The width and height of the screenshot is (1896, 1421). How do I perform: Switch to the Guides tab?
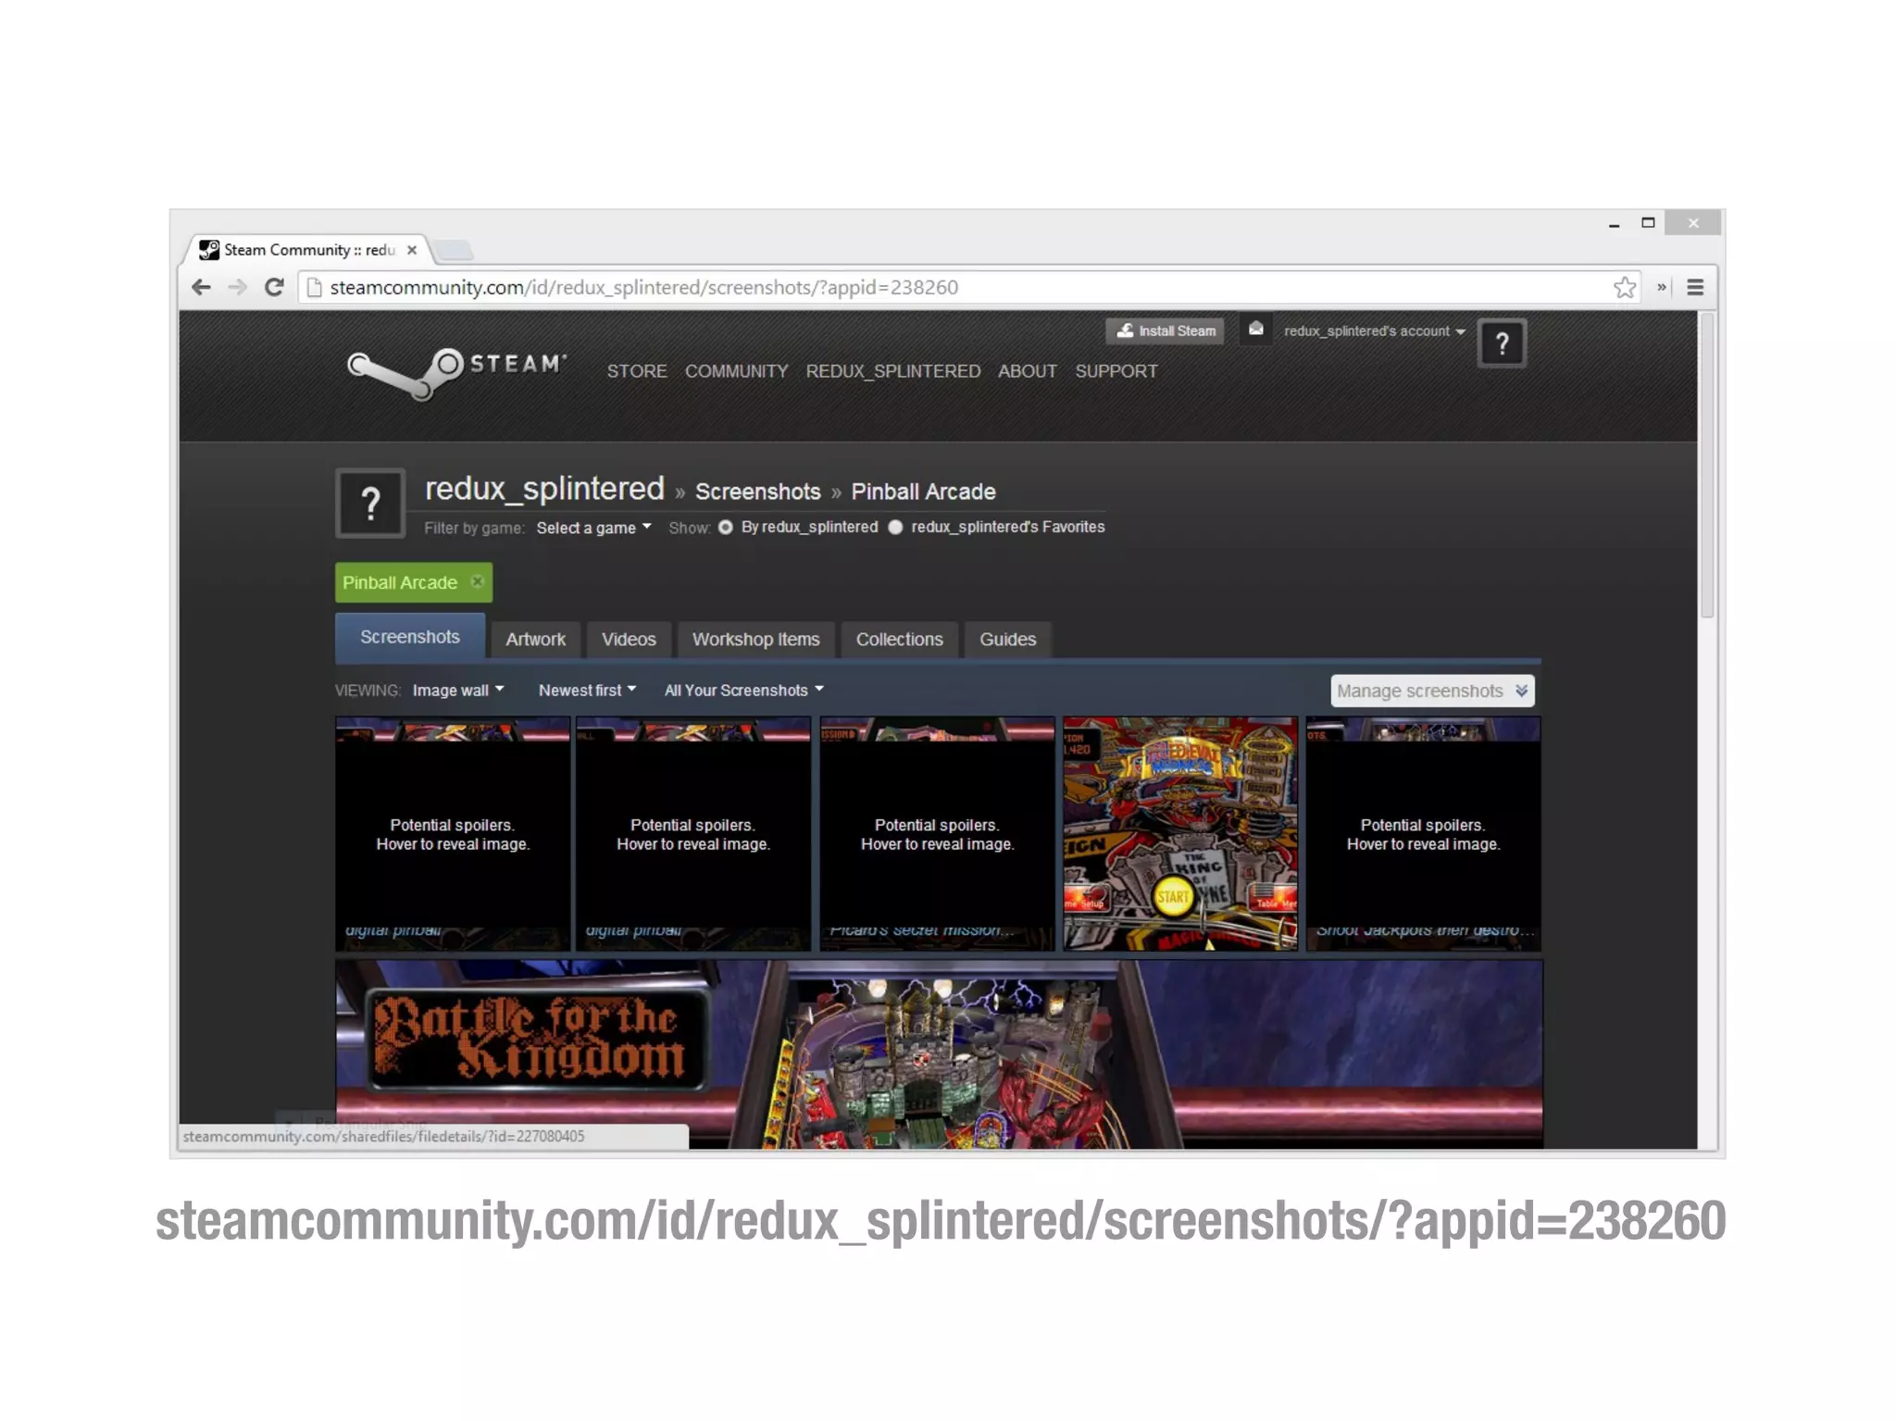(1007, 640)
